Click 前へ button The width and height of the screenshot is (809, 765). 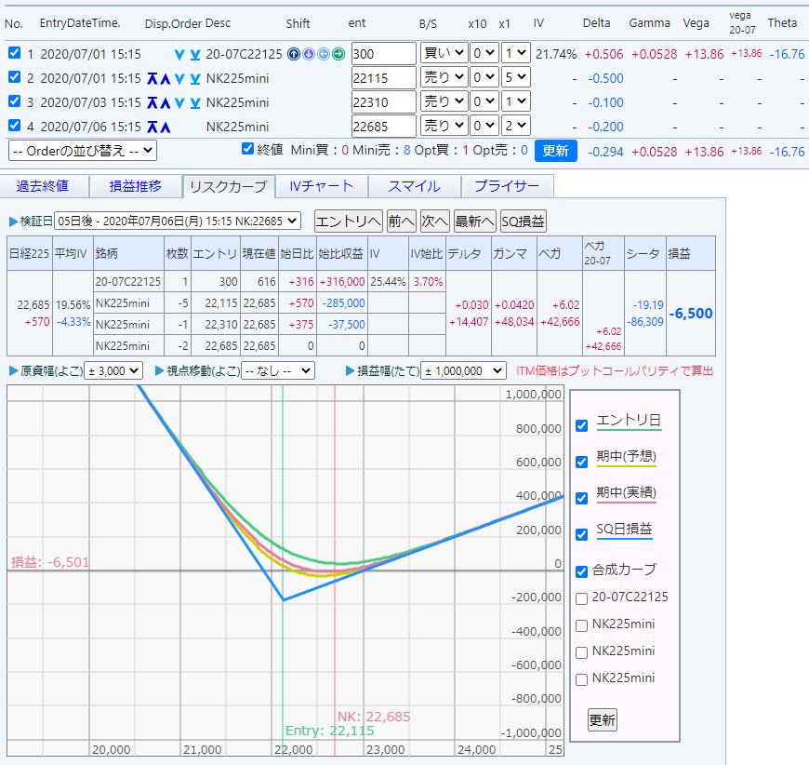coord(402,221)
